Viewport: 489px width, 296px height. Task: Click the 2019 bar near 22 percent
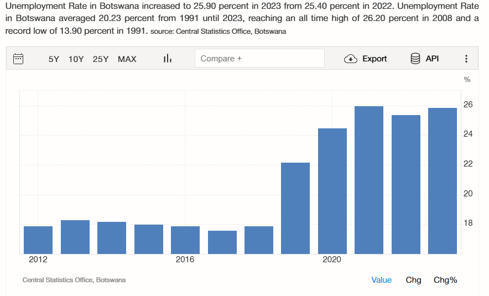click(295, 208)
